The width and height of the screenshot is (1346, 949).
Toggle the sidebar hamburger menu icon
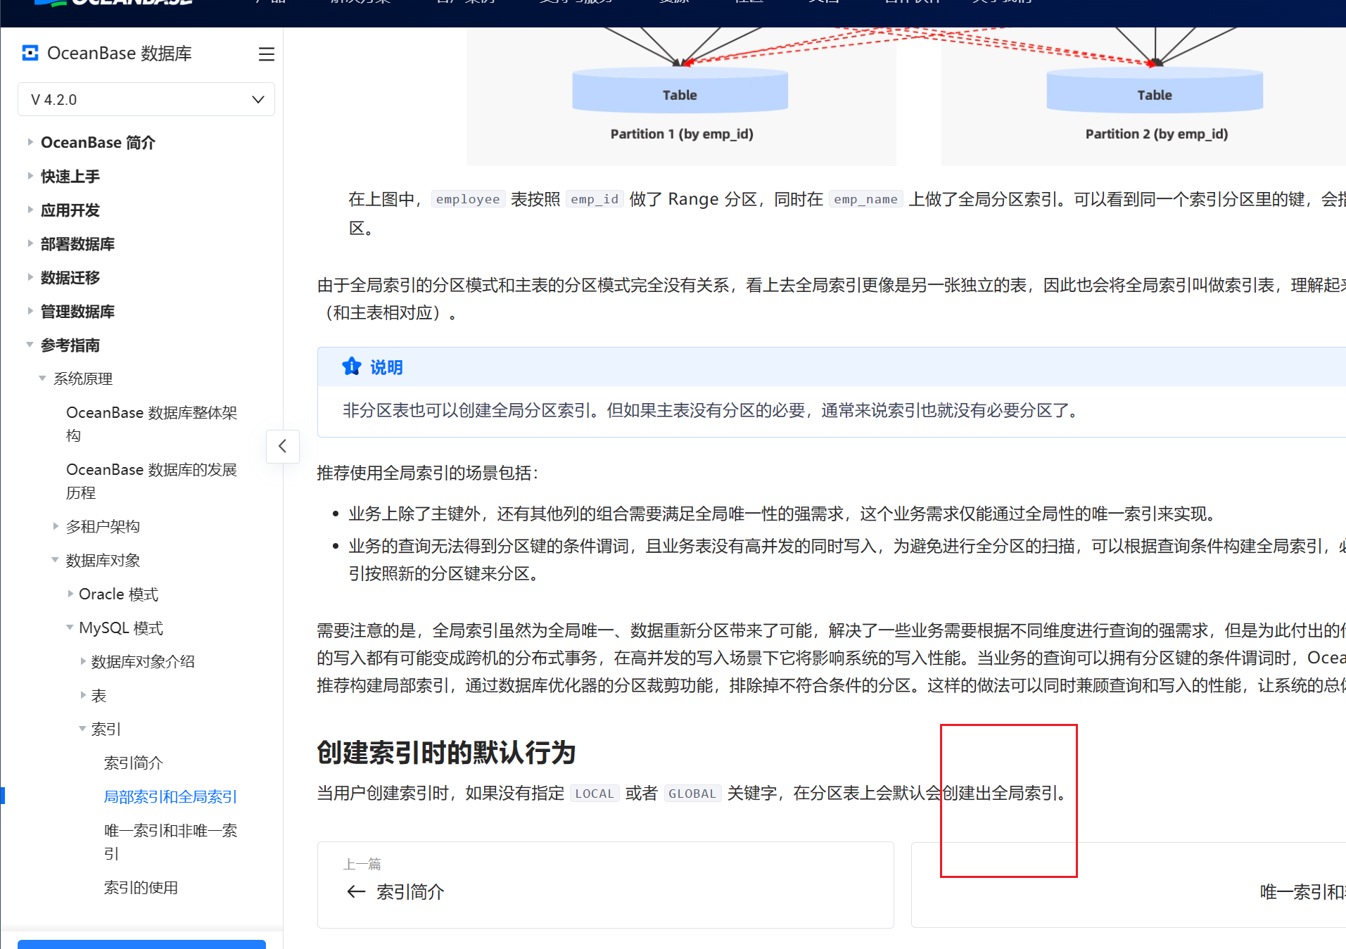click(266, 54)
